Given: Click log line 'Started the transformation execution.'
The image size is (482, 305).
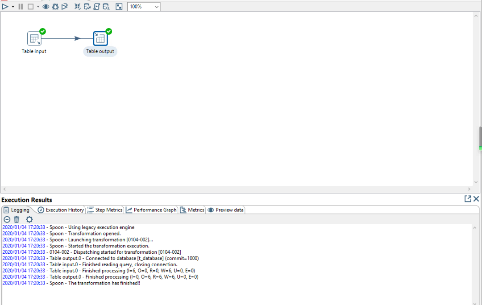Looking at the screenshot, I should tap(75, 246).
